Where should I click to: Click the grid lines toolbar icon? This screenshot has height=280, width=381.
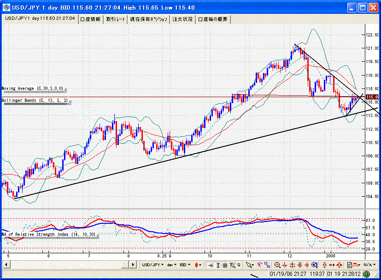click(225, 265)
